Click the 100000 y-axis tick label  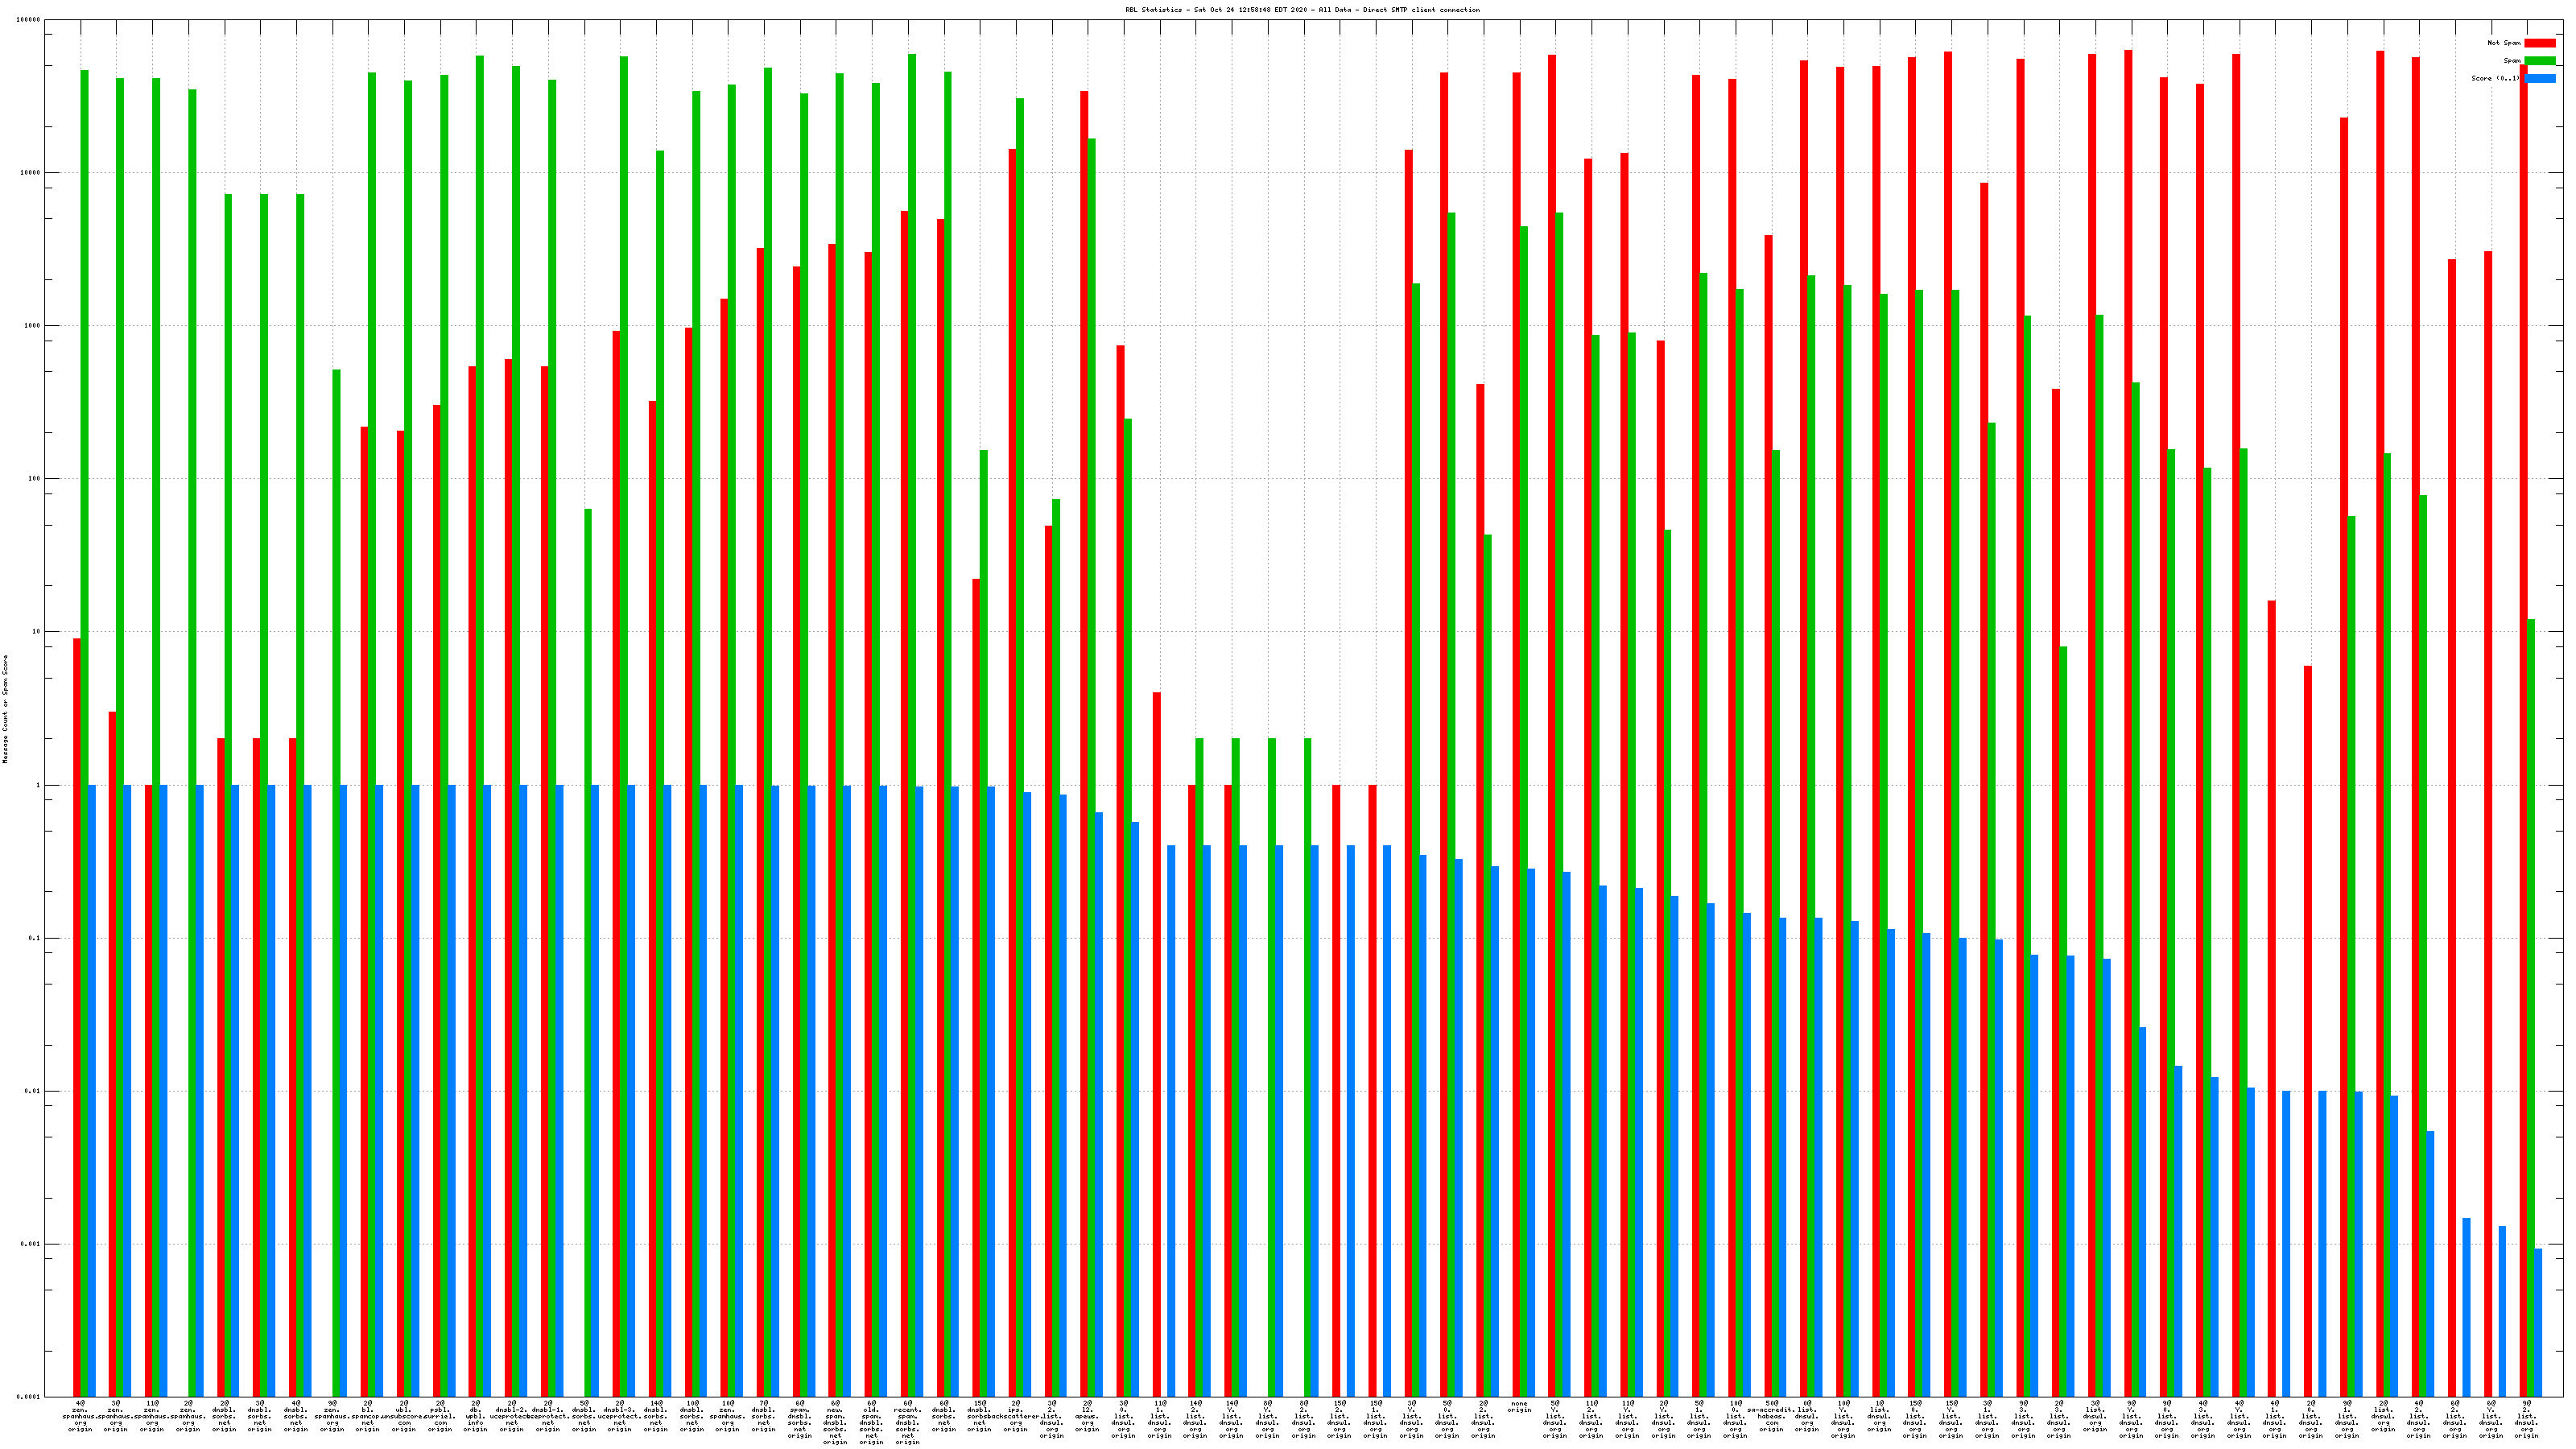click(29, 20)
